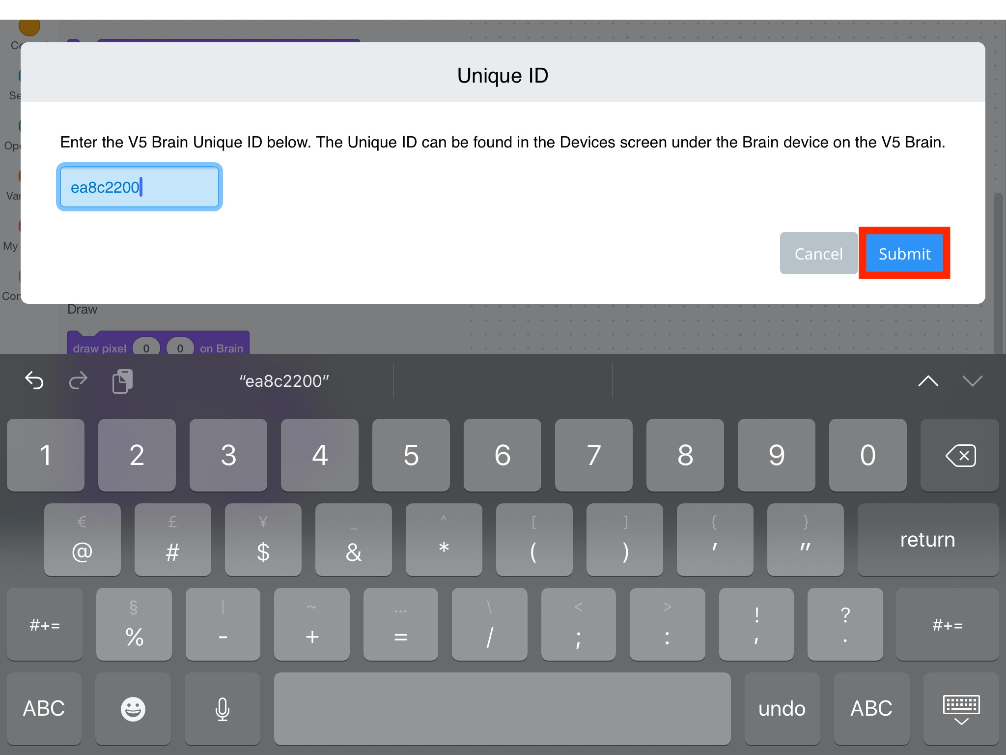1006x755 pixels.
Task: Tap the / slash key
Action: [x=490, y=624]
